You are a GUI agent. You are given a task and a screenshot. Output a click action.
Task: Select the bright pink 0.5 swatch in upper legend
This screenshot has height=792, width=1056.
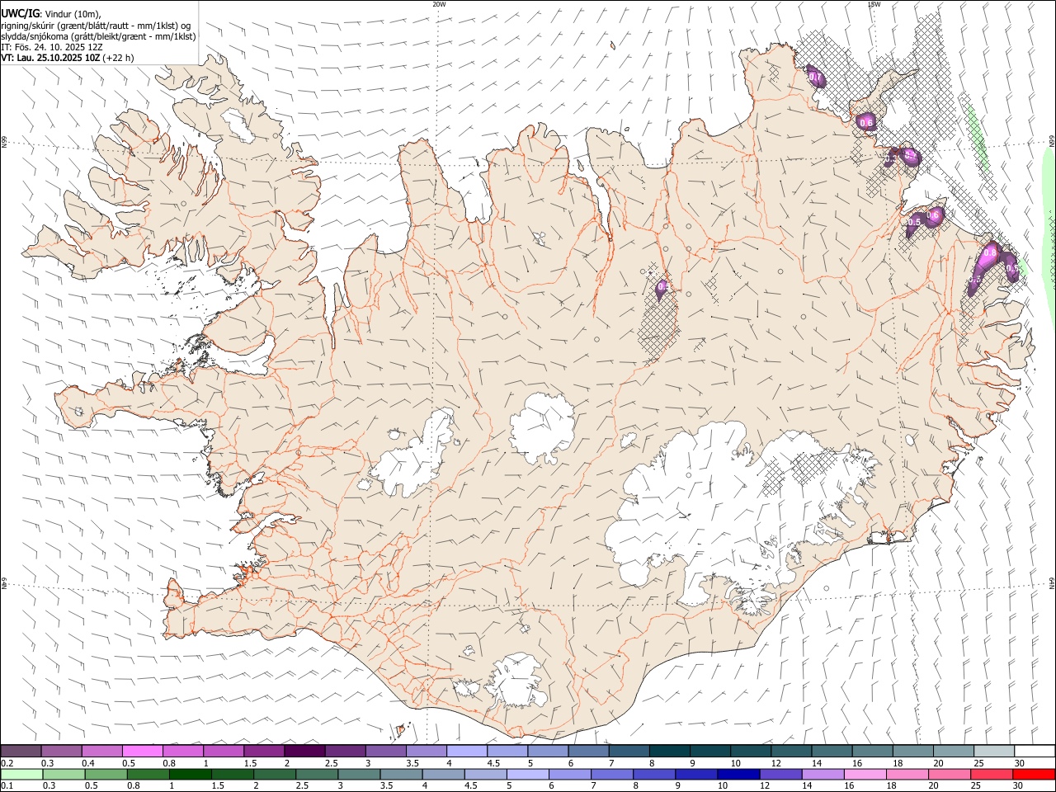click(143, 751)
